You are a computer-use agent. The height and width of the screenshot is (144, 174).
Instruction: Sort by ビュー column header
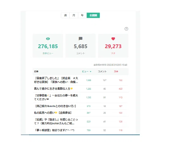pyautogui.click(x=85, y=72)
